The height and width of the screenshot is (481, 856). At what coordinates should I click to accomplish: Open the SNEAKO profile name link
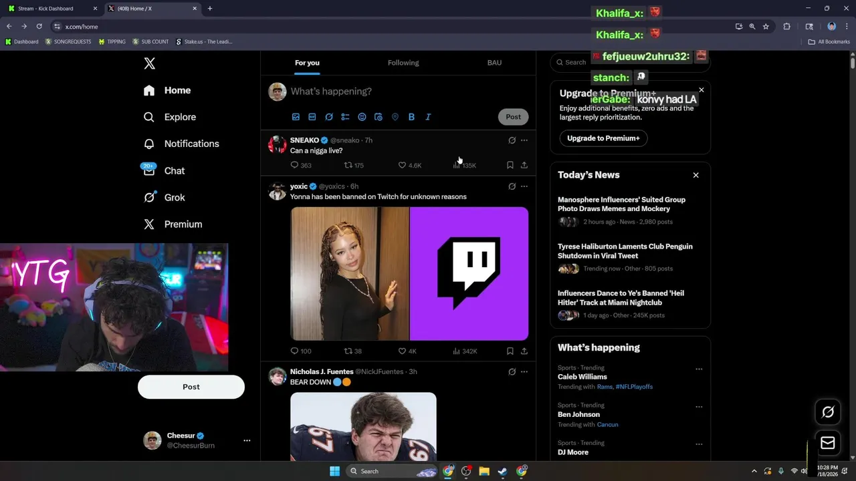304,140
